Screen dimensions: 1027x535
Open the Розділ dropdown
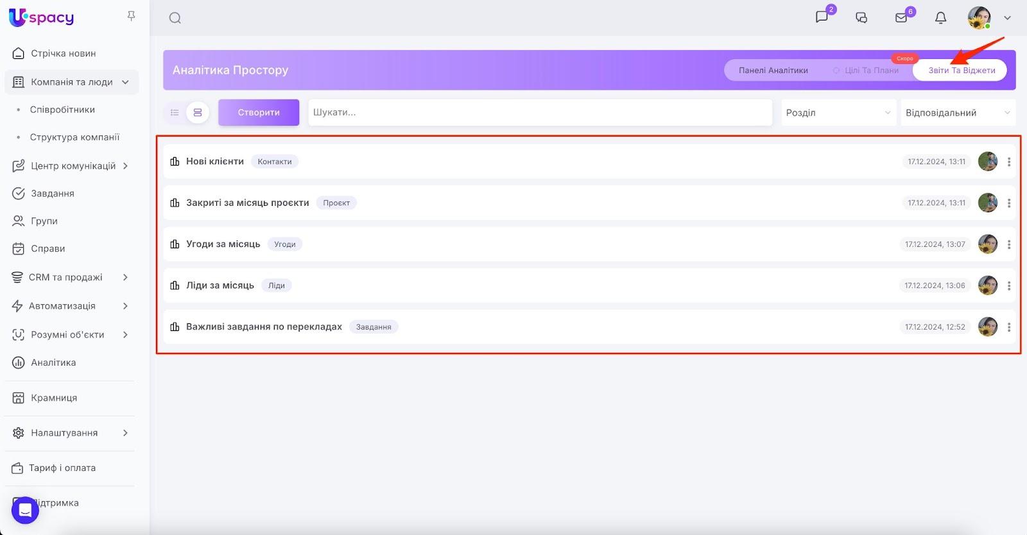pos(838,112)
